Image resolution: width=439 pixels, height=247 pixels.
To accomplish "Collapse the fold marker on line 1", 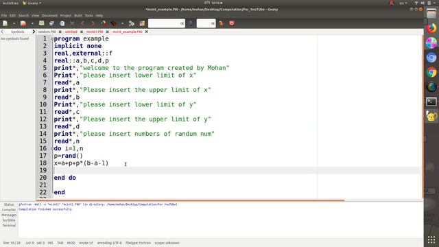I will (x=52, y=39).
